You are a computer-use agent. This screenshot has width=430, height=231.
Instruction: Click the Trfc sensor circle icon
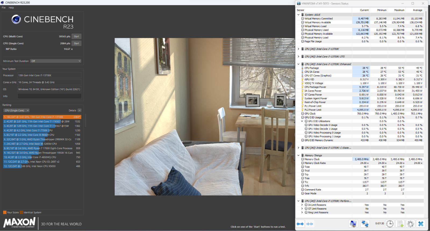[x=302, y=186]
